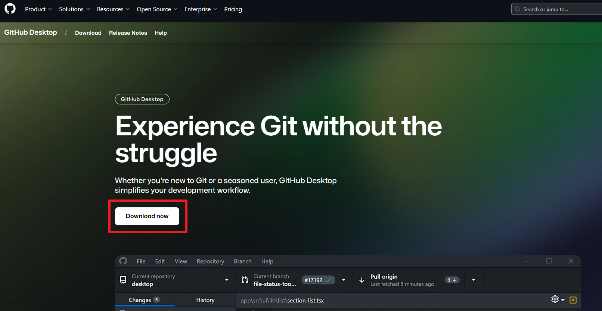The image size is (602, 311).
Task: Click the Download now button
Action: 147,216
